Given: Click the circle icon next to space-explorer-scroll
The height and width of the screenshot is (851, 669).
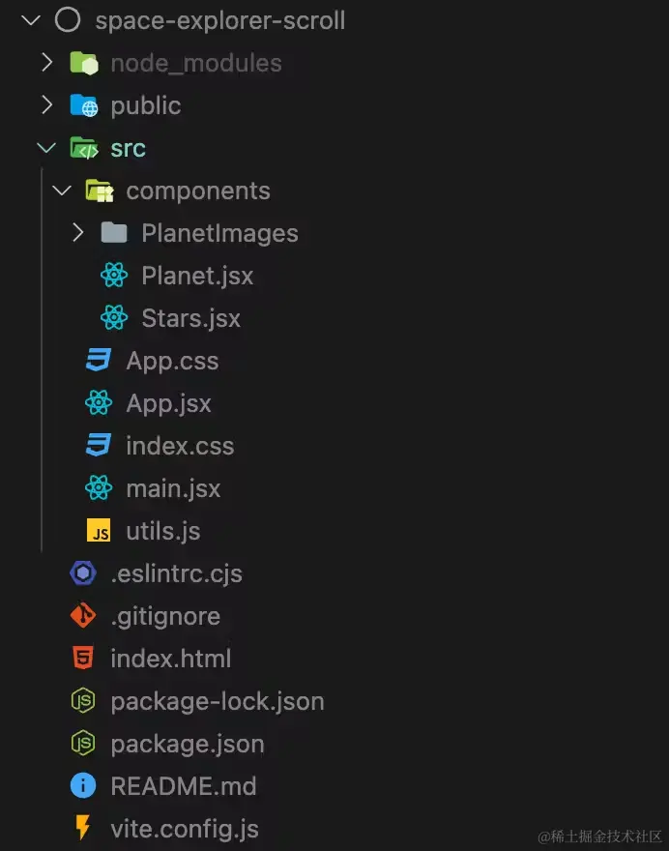Looking at the screenshot, I should tap(68, 20).
